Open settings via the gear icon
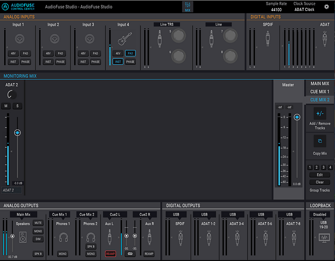Image resolution: width=335 pixels, height=261 pixels. tap(327, 7)
